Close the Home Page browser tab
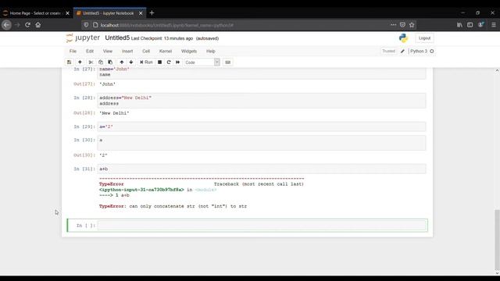 (67, 13)
